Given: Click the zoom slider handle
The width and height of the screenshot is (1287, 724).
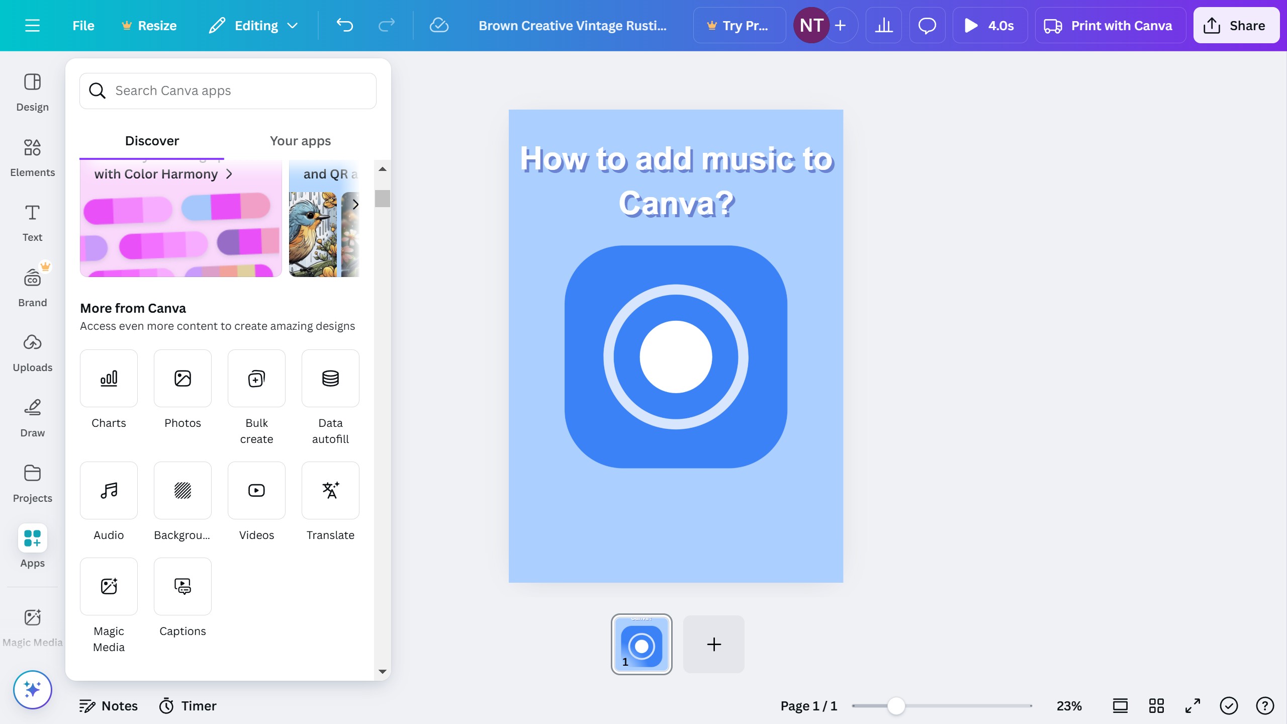Looking at the screenshot, I should [896, 705].
